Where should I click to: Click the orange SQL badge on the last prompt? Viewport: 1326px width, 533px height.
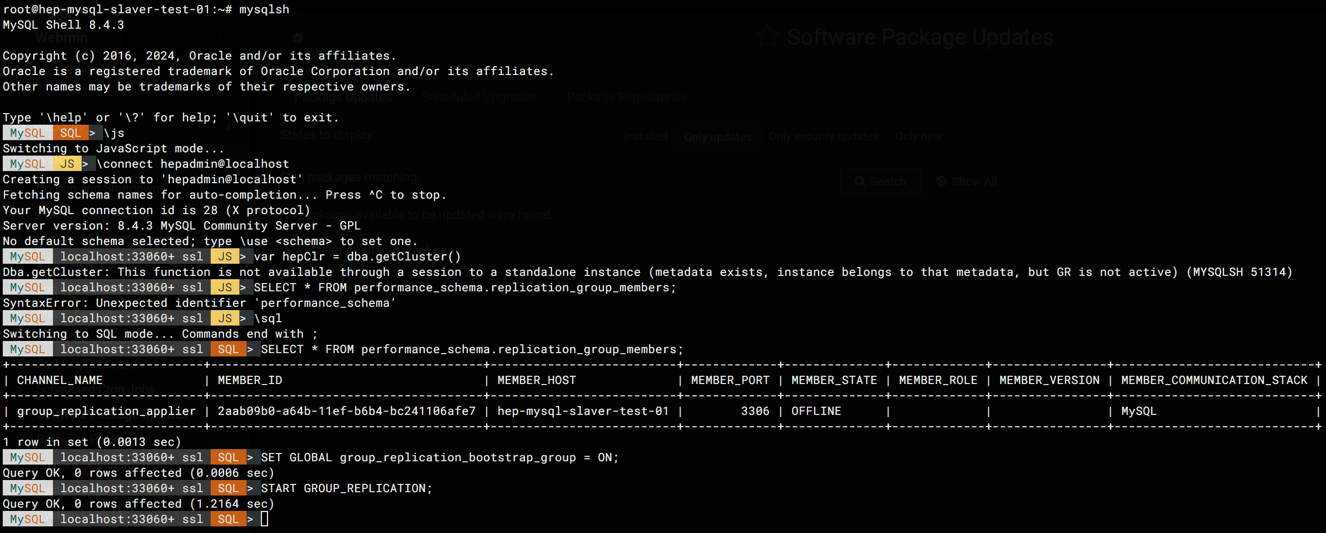pos(228,519)
